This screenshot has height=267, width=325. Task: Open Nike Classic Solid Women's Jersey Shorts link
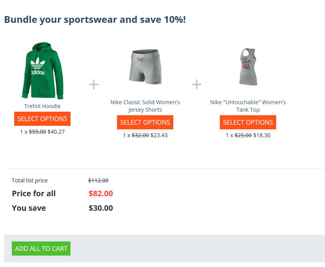pyautogui.click(x=145, y=106)
